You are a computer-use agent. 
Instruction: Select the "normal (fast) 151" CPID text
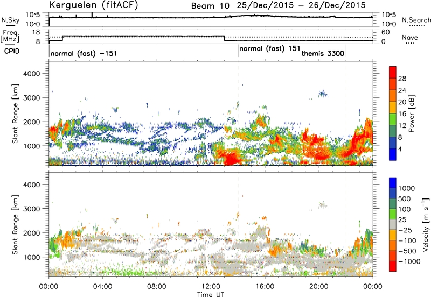point(270,49)
